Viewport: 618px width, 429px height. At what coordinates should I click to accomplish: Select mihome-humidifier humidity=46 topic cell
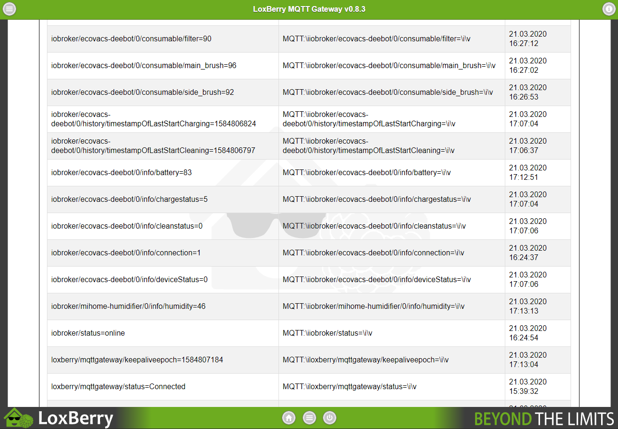[163, 306]
